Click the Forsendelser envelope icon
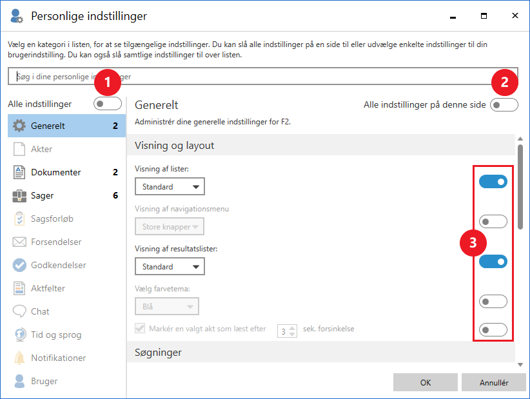The image size is (530, 399). point(19,242)
